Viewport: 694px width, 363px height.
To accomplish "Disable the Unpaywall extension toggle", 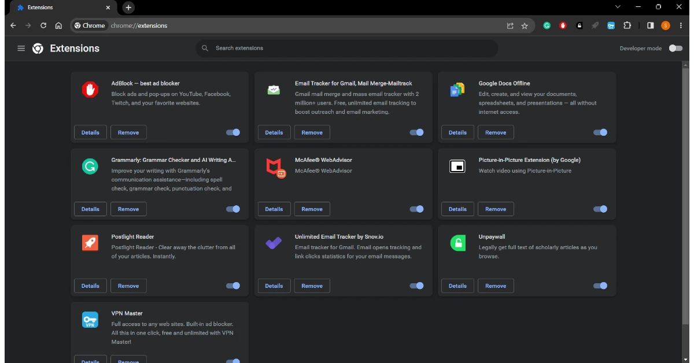I will pos(600,286).
